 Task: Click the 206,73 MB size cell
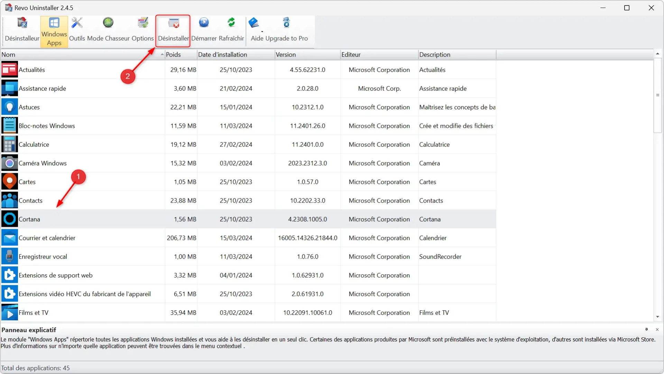click(182, 238)
